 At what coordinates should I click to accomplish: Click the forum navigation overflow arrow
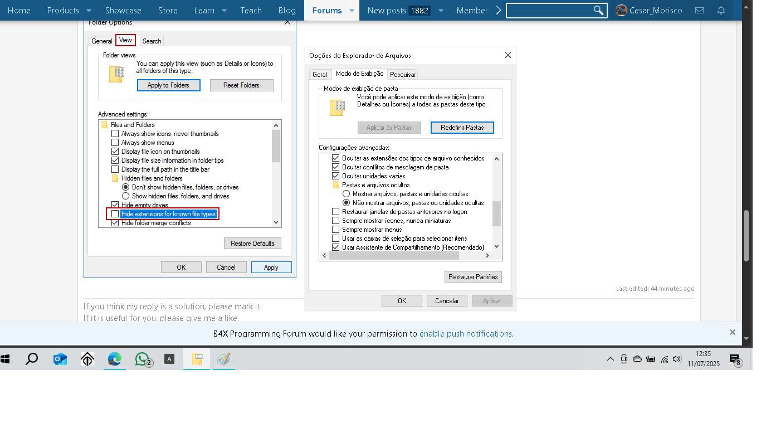(498, 11)
